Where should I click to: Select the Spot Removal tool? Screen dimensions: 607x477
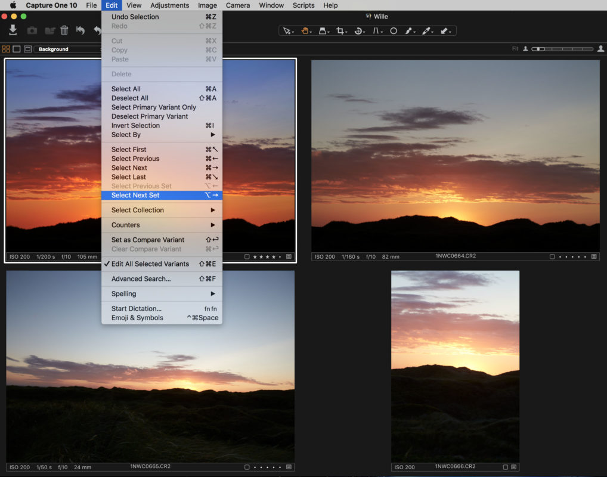tap(394, 30)
